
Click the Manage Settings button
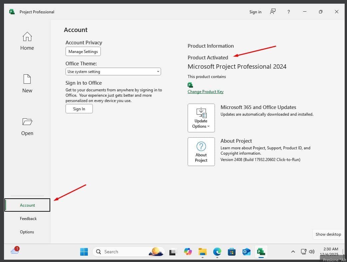[x=83, y=52]
